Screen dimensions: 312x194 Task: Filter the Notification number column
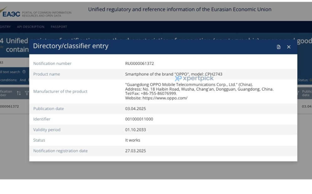click(26, 93)
